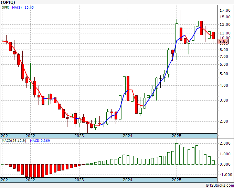Click the (OPFI) chart title
This screenshot has width=234, height=188.
click(x=8, y=2)
